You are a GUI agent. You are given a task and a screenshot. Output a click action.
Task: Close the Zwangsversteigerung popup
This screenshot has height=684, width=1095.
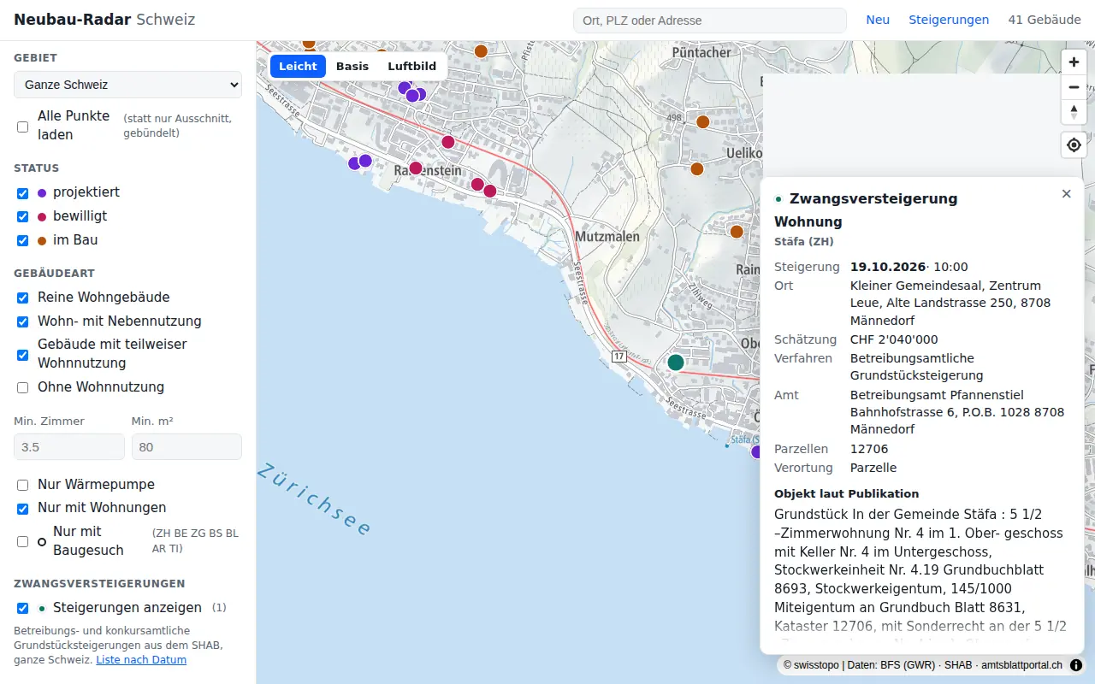tap(1066, 194)
